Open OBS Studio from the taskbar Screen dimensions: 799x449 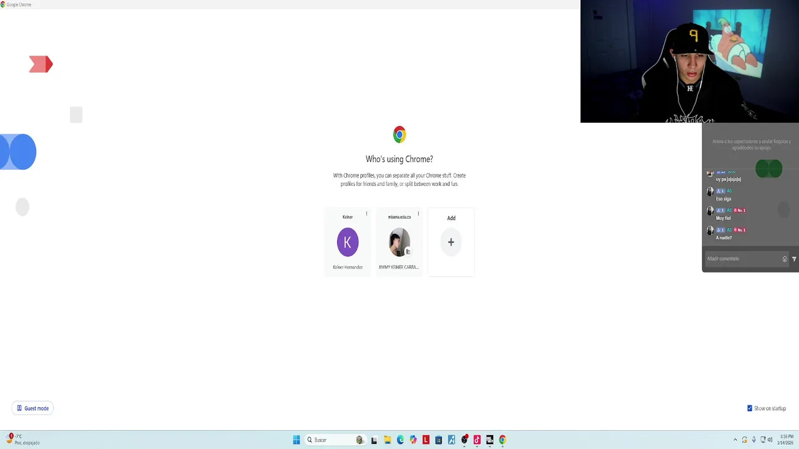[464, 440]
